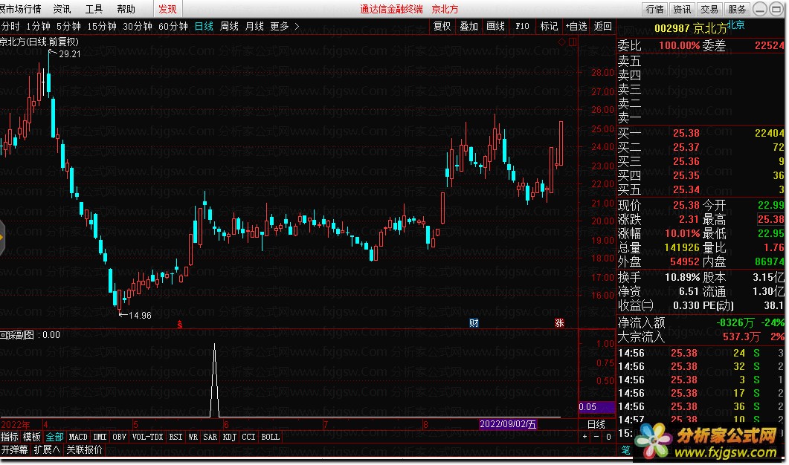
Task: Click the − zoom button under 日线
Action: [596, 437]
